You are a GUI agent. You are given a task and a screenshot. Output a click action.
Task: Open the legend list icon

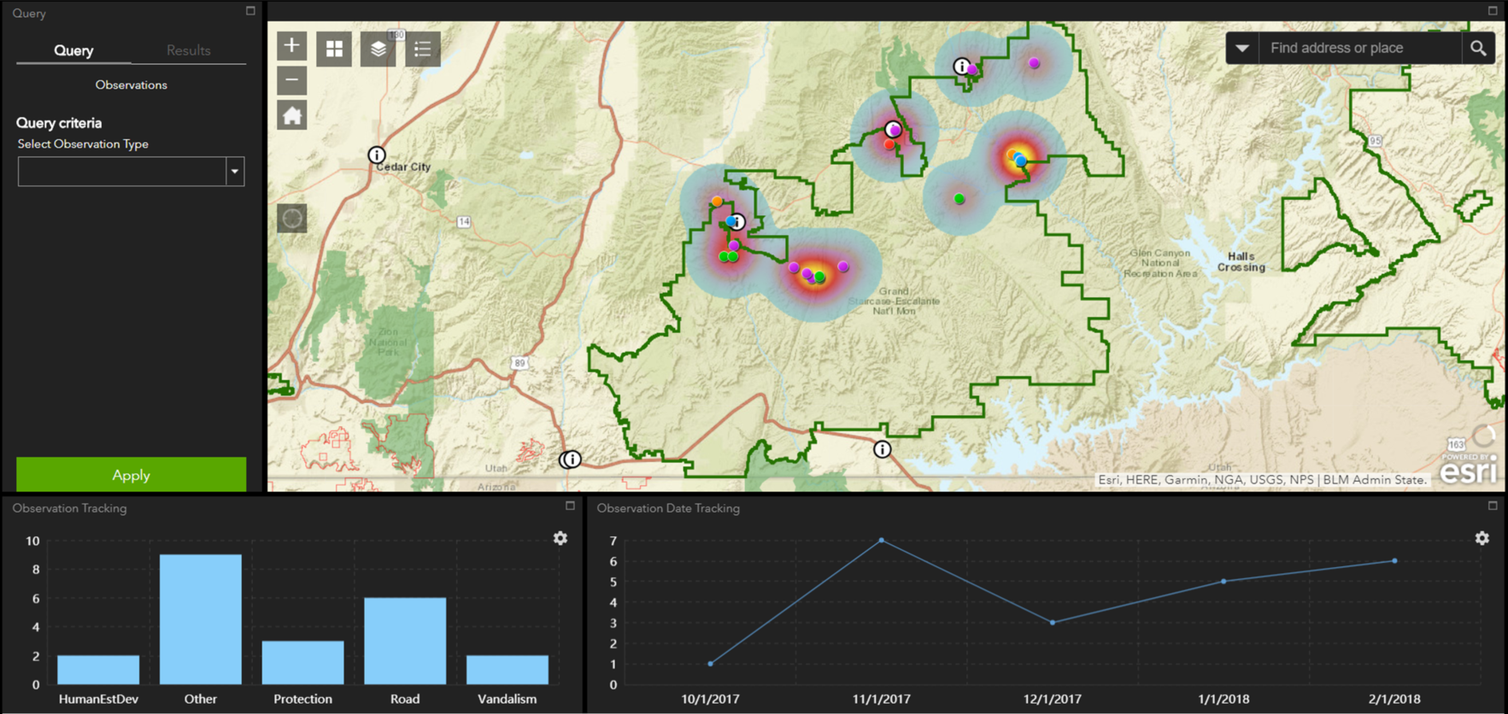422,49
